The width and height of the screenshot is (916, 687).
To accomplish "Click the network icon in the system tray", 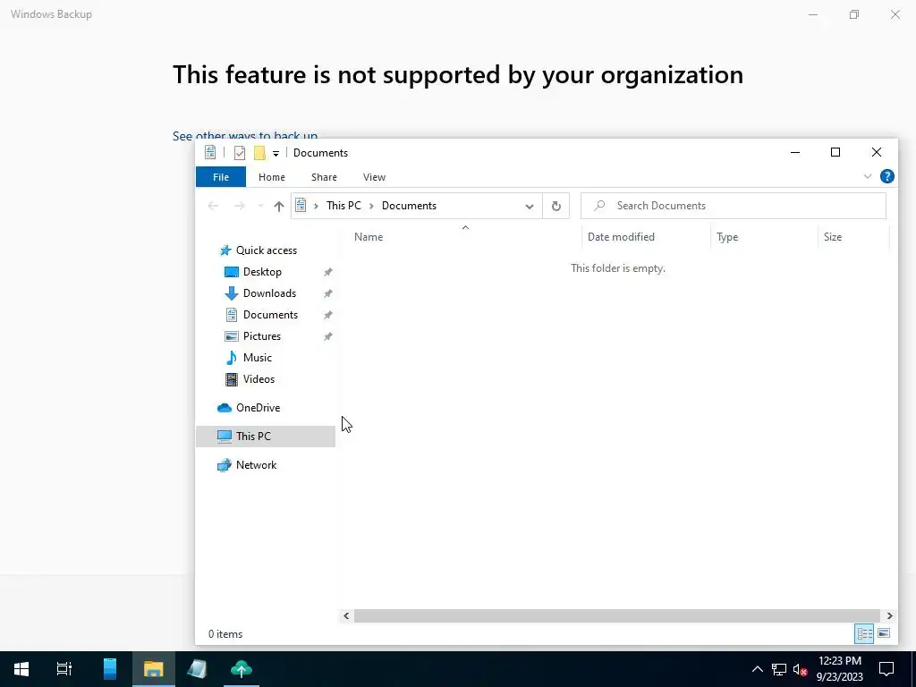I will (779, 669).
